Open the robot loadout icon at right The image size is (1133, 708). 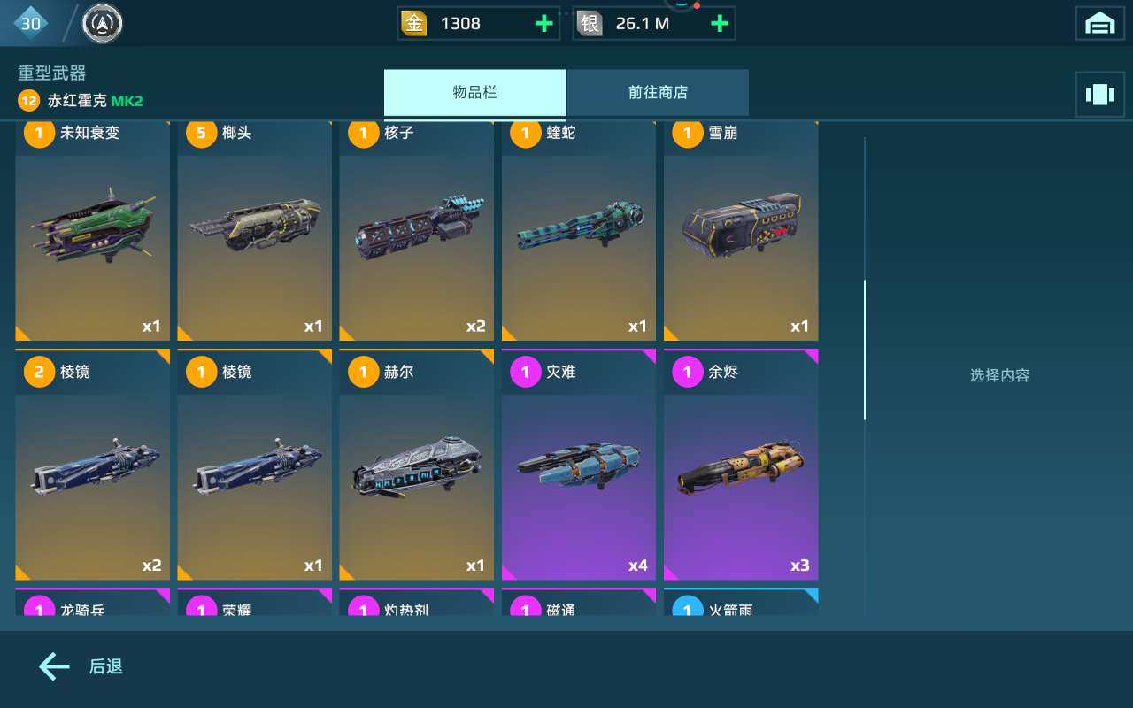[1099, 95]
